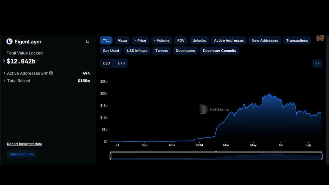Click the right handle of the range slider
329x185 pixels.
point(322,156)
